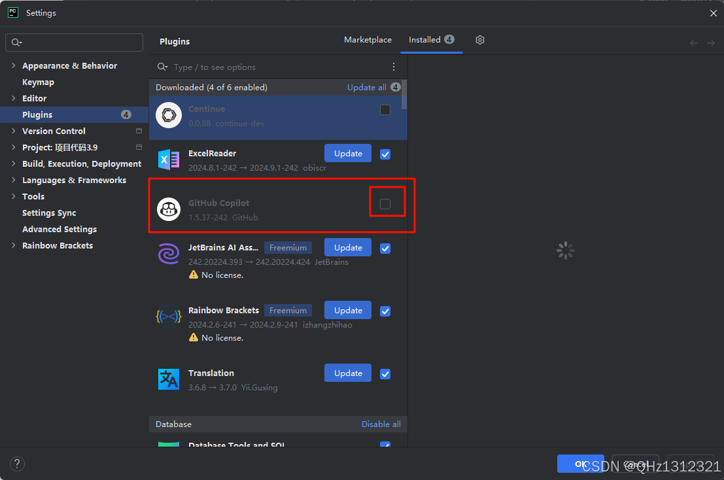Viewport: 724px width, 480px height.
Task: Disable the Translation plugin checkbox
Action: (385, 374)
